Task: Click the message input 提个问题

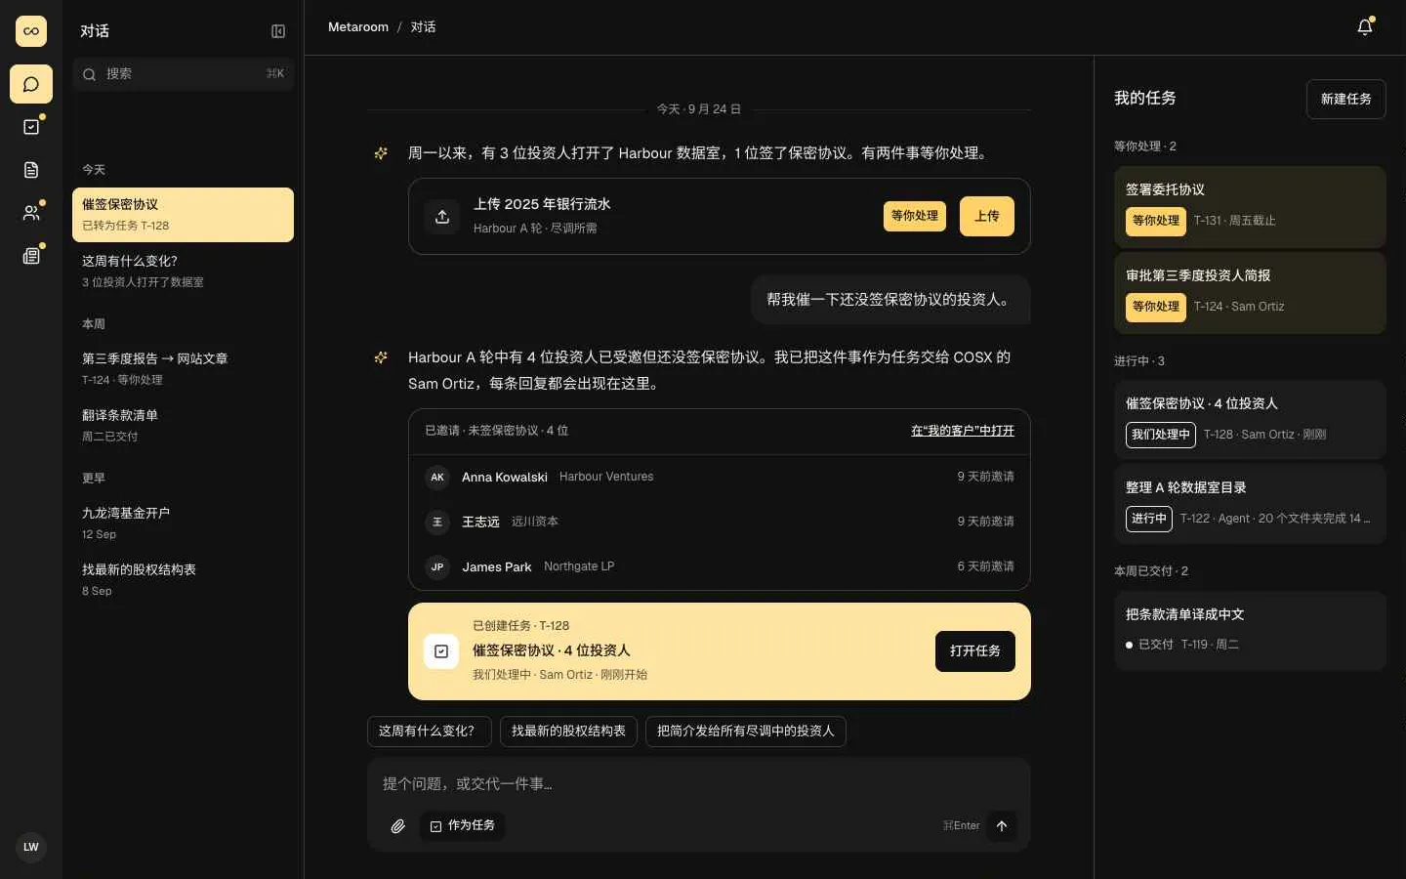Action: coord(698,784)
